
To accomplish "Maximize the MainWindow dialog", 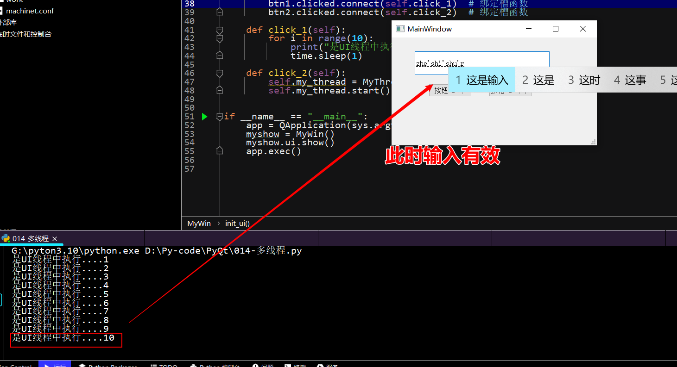I will tap(556, 29).
